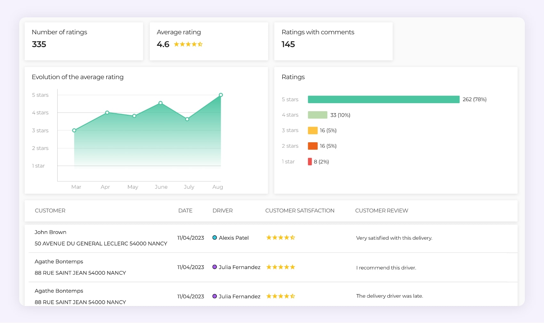This screenshot has height=323, width=544.
Task: Open the Ratings with comments card
Action: pos(333,41)
